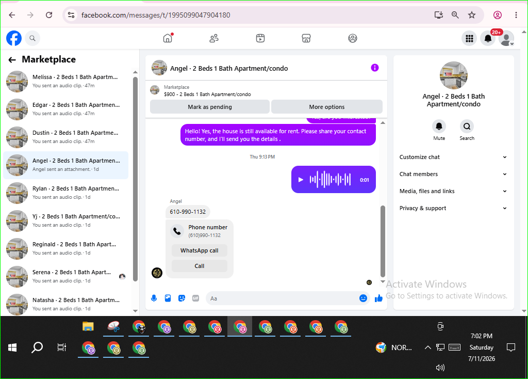The width and height of the screenshot is (528, 379).
Task: Click the WhatsApp call button
Action: click(x=200, y=250)
